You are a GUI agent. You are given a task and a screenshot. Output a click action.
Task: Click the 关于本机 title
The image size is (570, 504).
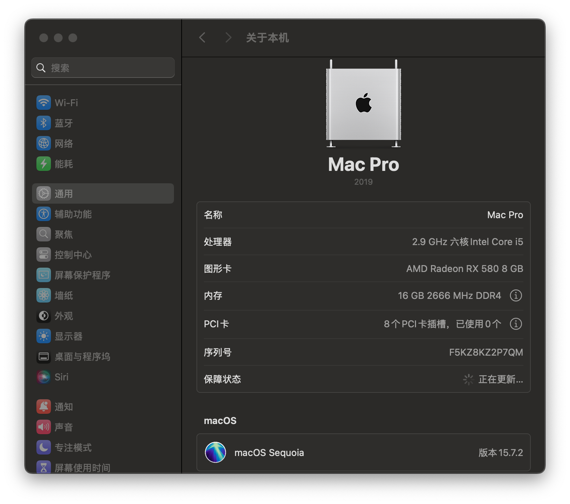268,37
